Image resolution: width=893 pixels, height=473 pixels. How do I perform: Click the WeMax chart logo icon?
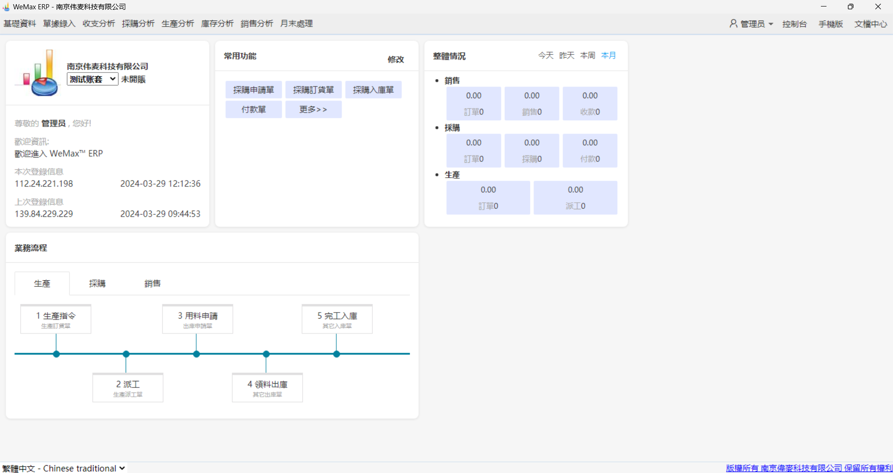click(x=38, y=73)
